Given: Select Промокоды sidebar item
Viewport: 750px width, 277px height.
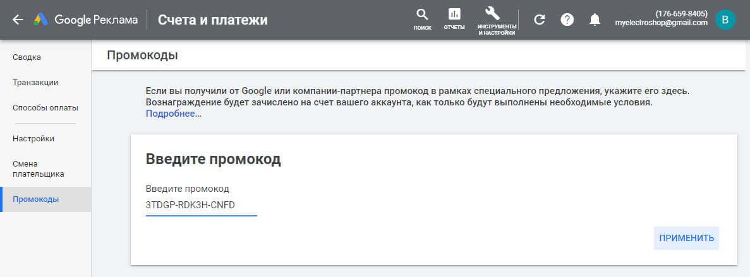Looking at the screenshot, I should pyautogui.click(x=36, y=199).
